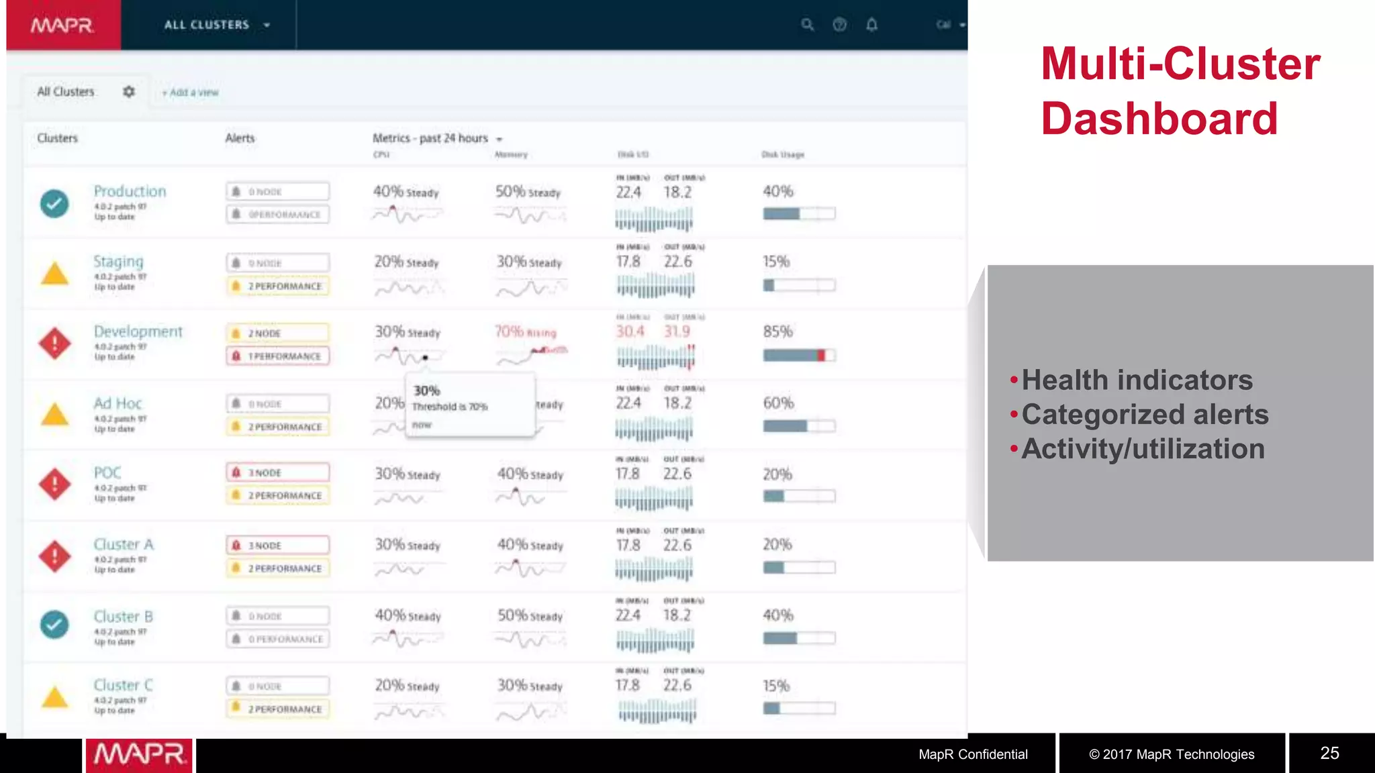Click the Ad Hoc warning triangle icon
1375x773 pixels.
click(54, 415)
